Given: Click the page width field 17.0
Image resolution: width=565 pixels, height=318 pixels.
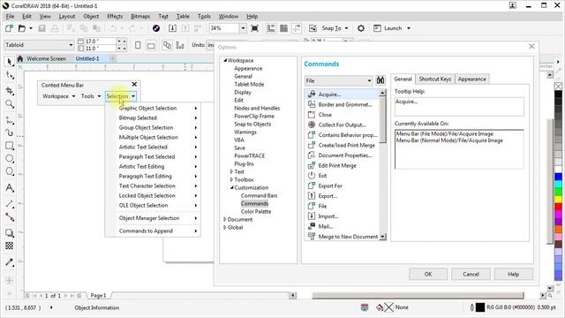Looking at the screenshot, I should point(100,42).
